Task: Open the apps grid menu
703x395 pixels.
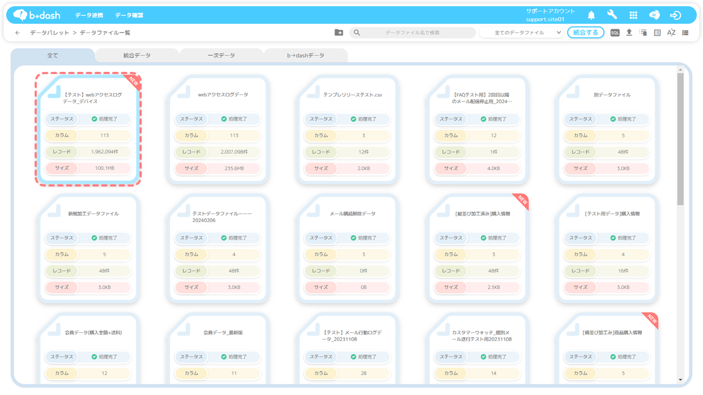Action: pos(633,15)
